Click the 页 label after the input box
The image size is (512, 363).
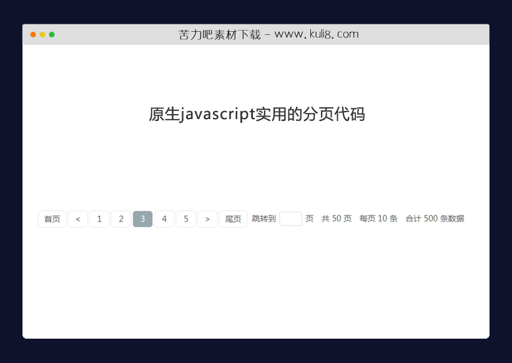[x=308, y=219]
